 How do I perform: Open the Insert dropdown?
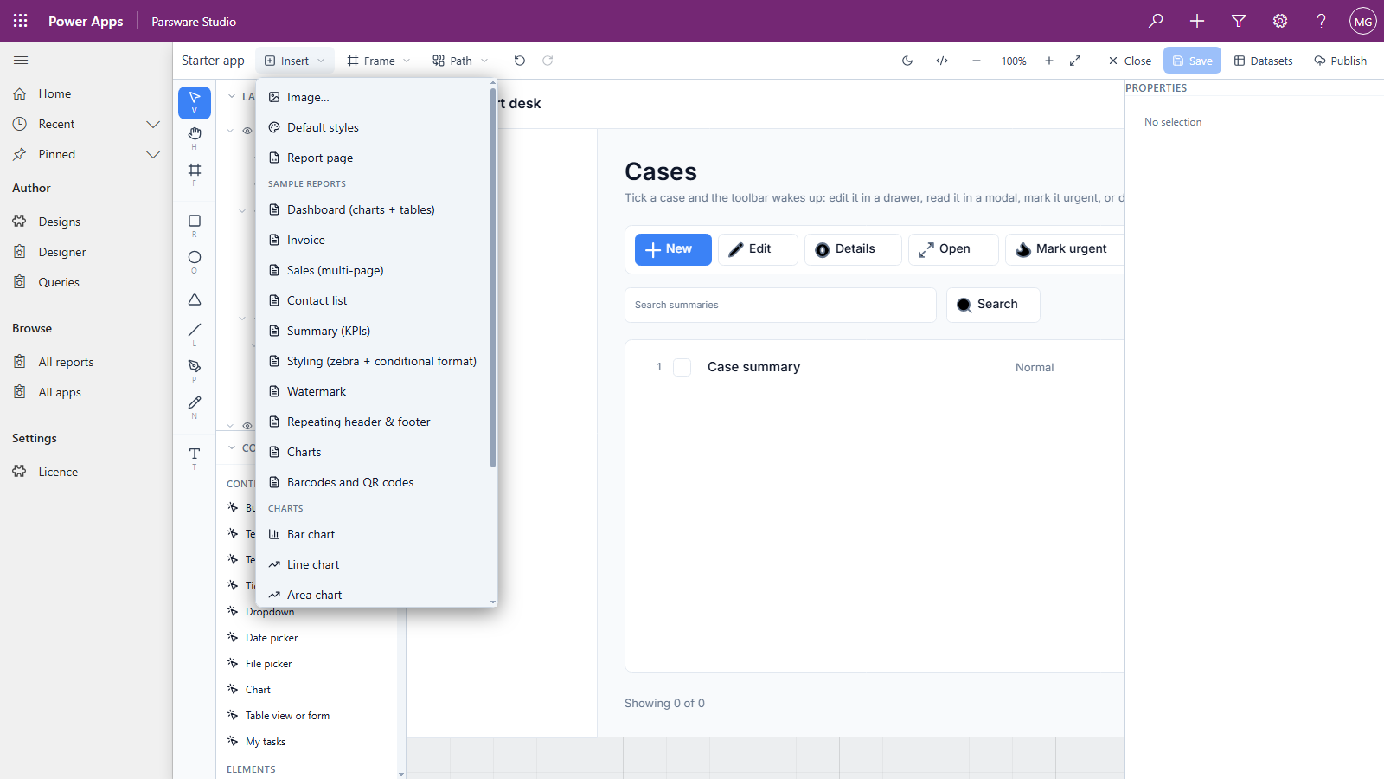[x=295, y=61]
